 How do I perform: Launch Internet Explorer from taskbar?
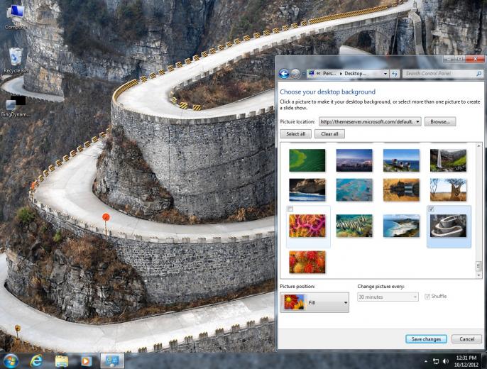point(36,361)
